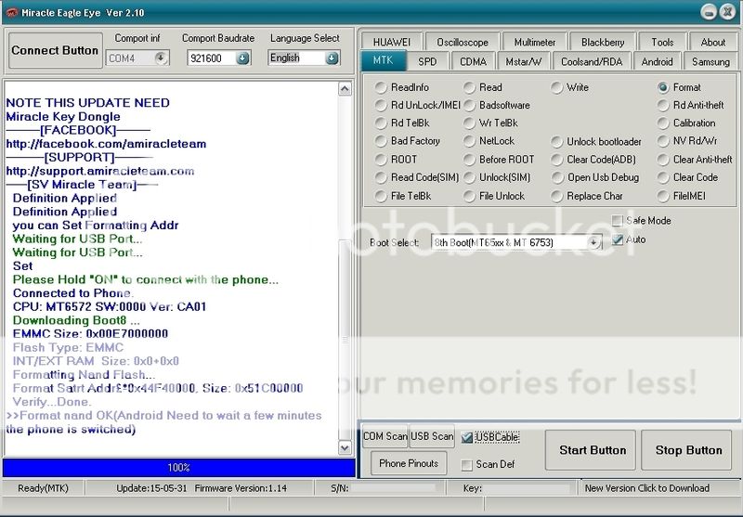Switch to the Blackberry tab
The width and height of the screenshot is (743, 517).
point(603,42)
